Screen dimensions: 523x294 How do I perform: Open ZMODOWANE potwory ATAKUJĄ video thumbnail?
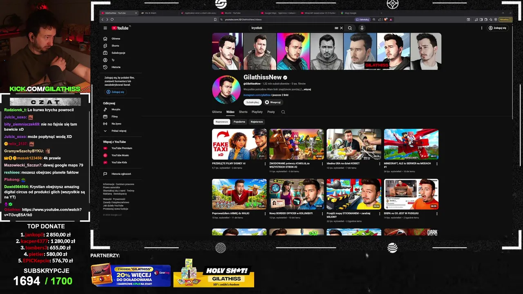tap(297, 144)
